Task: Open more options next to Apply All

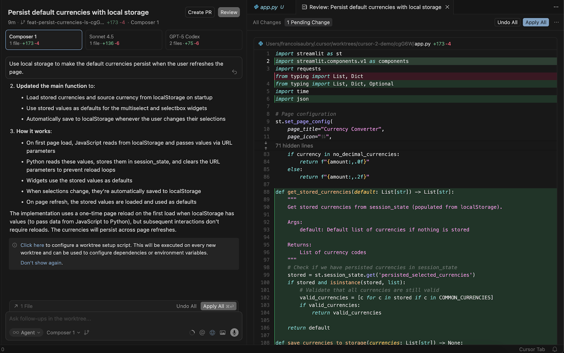Action: pyautogui.click(x=556, y=22)
